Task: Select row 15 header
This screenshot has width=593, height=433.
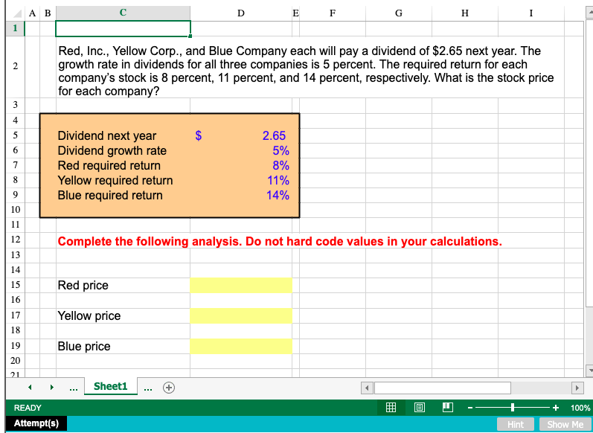Action: tap(15, 285)
